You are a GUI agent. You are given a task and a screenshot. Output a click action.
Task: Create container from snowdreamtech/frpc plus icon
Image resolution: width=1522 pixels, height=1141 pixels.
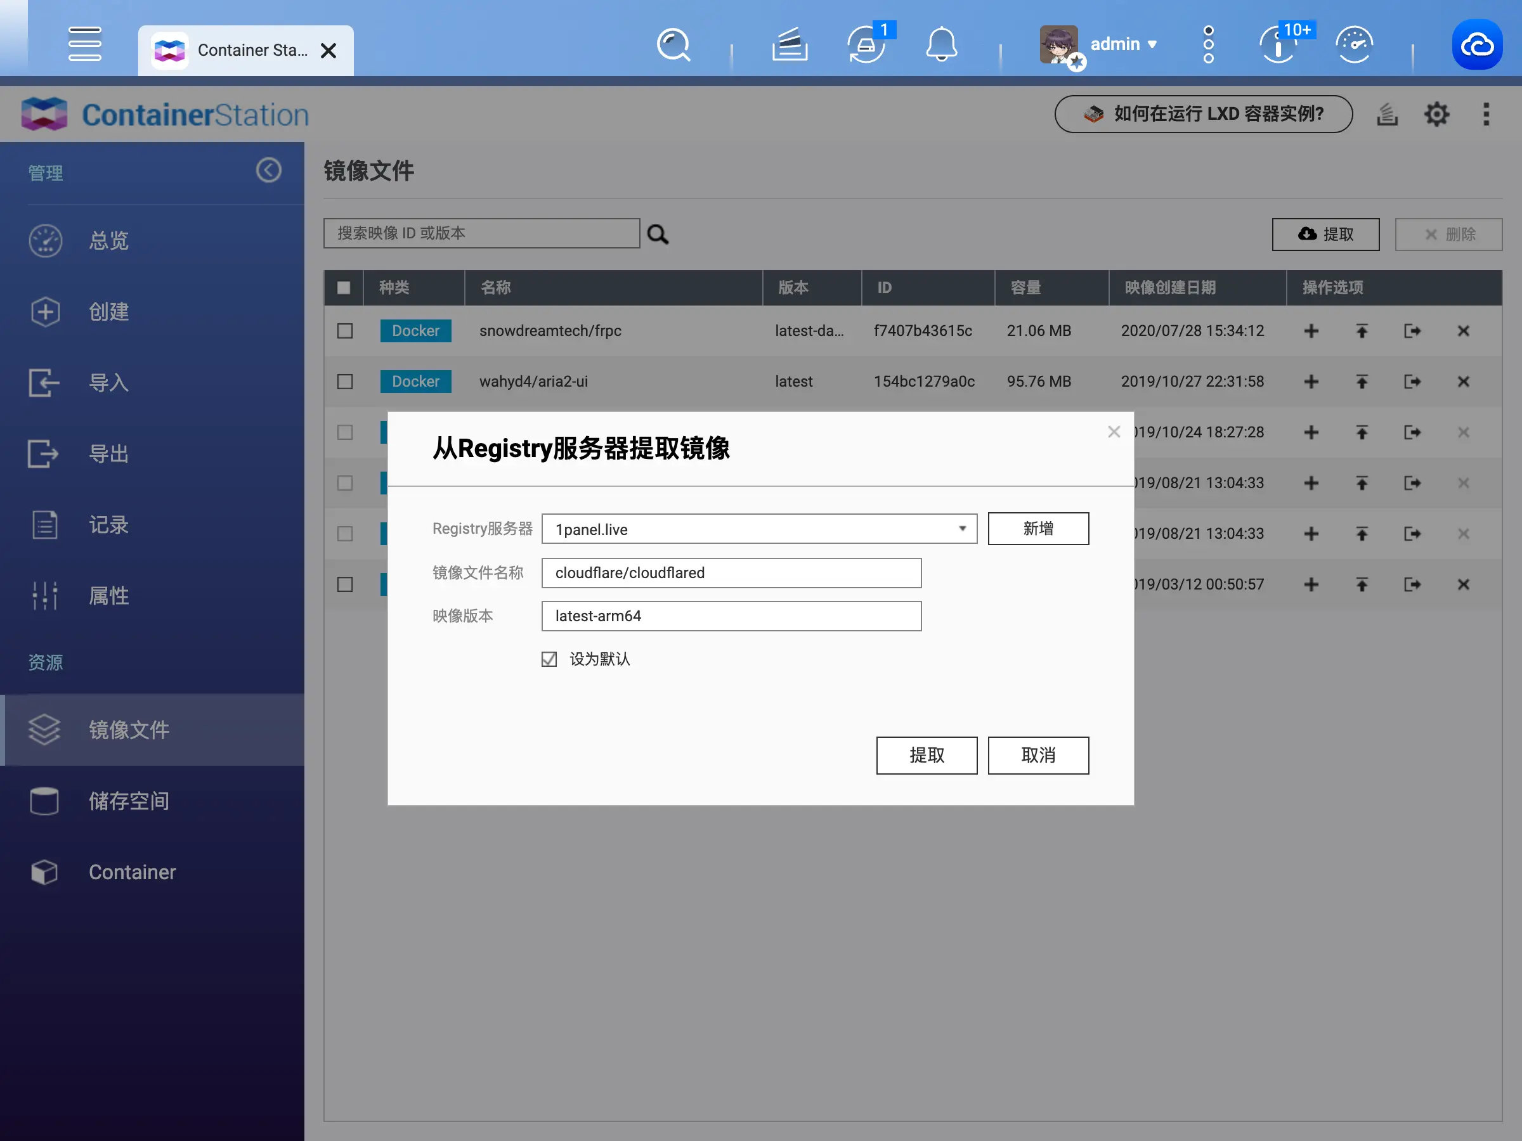(1311, 331)
